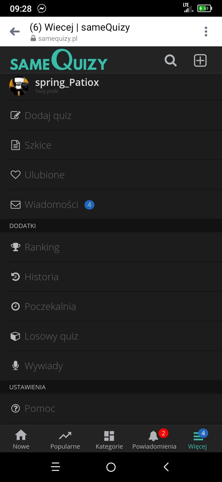The height and width of the screenshot is (482, 222).
Task: Tap the Wywiady microphone icon
Action: pos(15,366)
